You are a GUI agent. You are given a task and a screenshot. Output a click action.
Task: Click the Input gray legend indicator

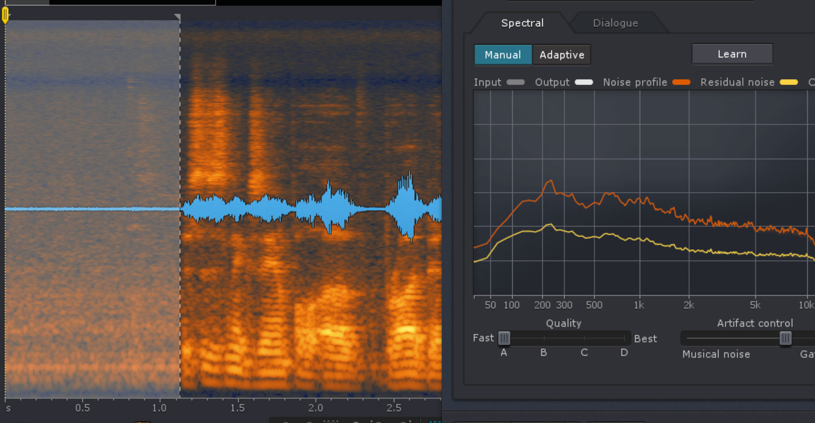pyautogui.click(x=517, y=82)
